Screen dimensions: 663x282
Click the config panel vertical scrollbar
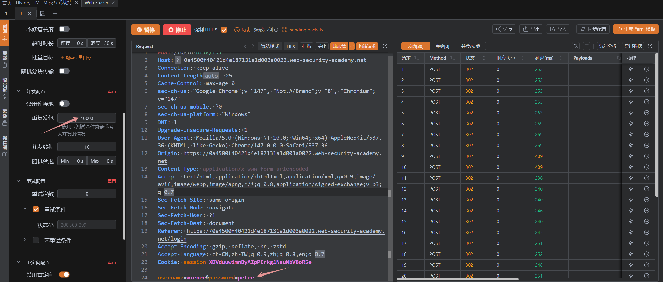pos(124,176)
